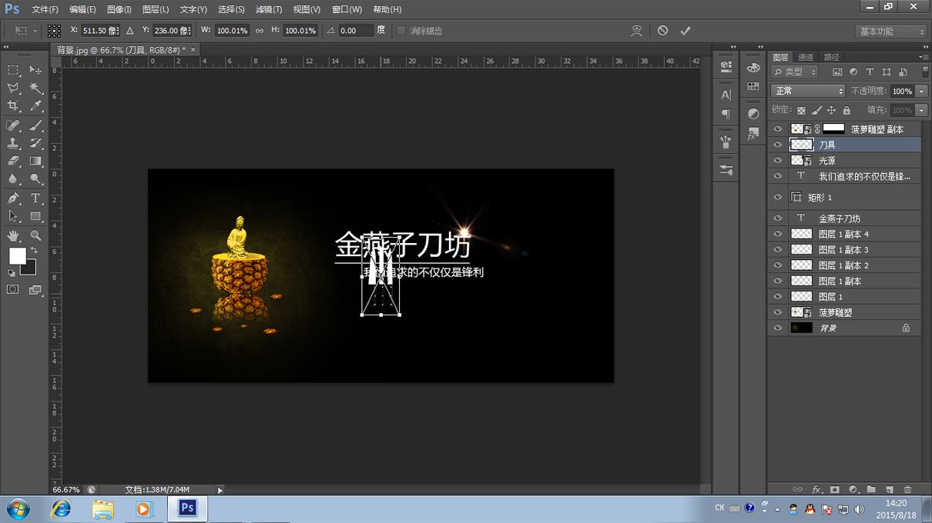Select the Magic Wand tool
932x523 pixels.
36,88
